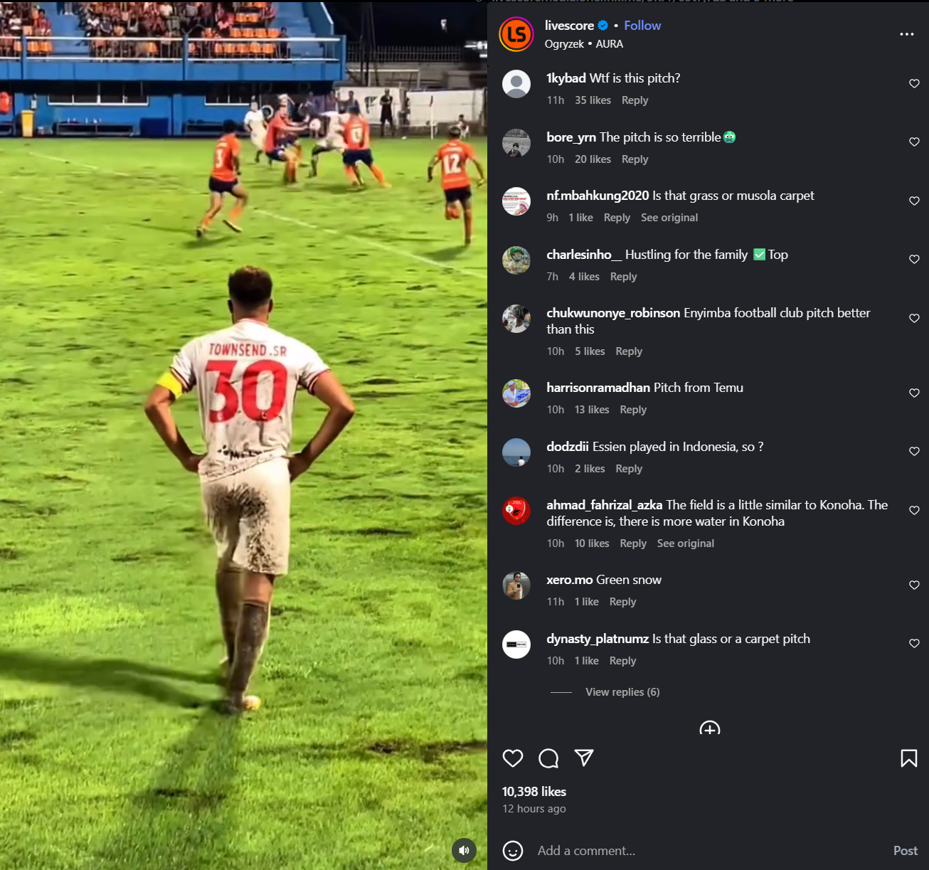Load more comments with plus circle
This screenshot has width=929, height=870.
[x=710, y=728]
